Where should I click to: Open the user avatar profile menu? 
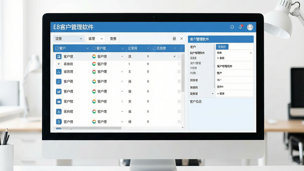pos(250,27)
